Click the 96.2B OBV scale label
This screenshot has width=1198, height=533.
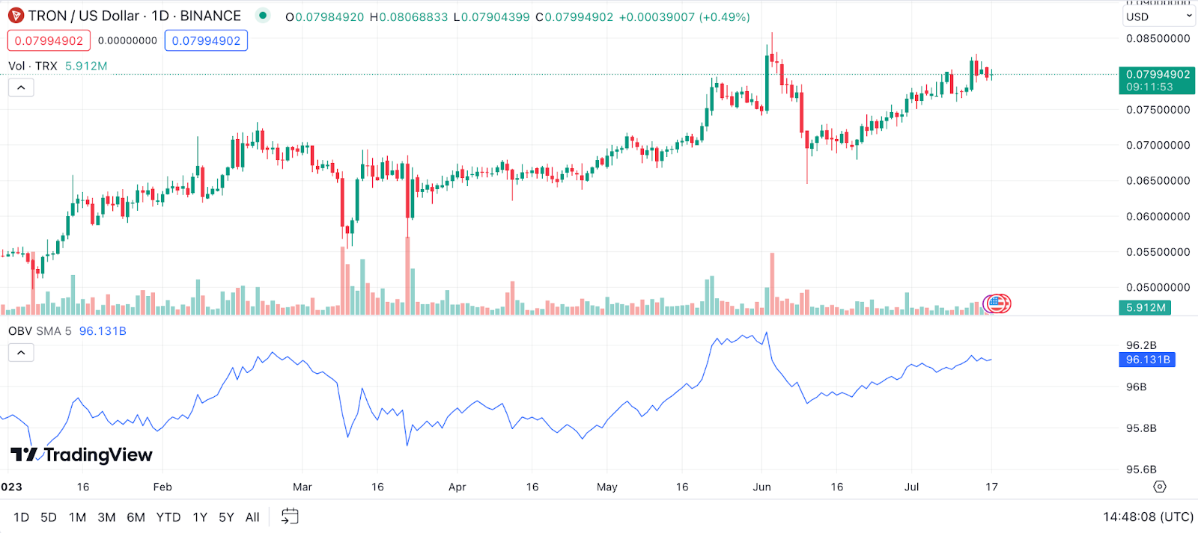(1141, 345)
